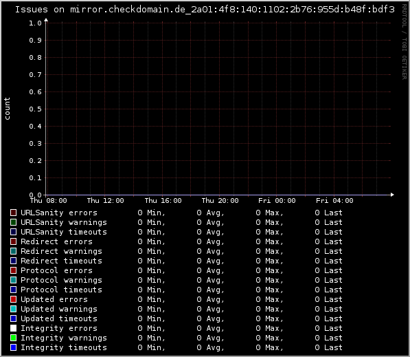Click the Updated errors legend label

(54, 299)
